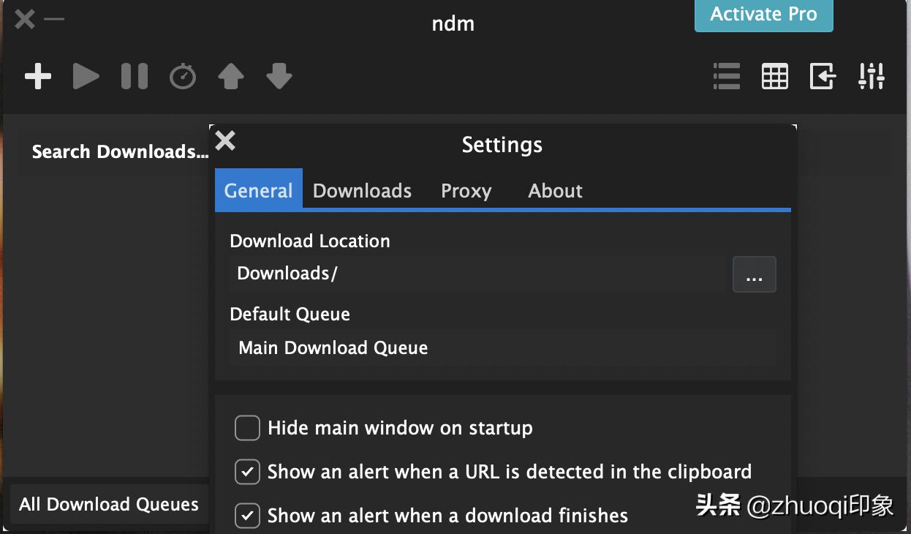Open the About tab
Viewport: 911px width, 534px height.
tap(556, 190)
